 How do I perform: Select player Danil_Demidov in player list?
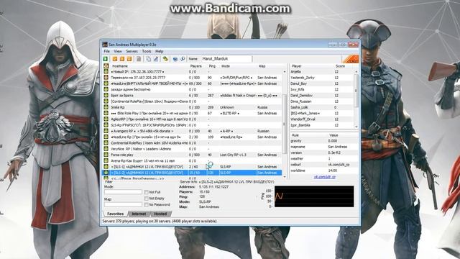pos(322,96)
